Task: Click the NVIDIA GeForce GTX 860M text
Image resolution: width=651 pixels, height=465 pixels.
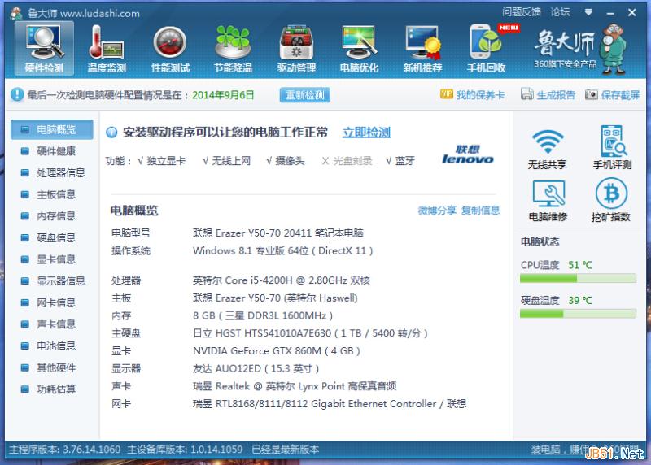Action: (x=277, y=351)
